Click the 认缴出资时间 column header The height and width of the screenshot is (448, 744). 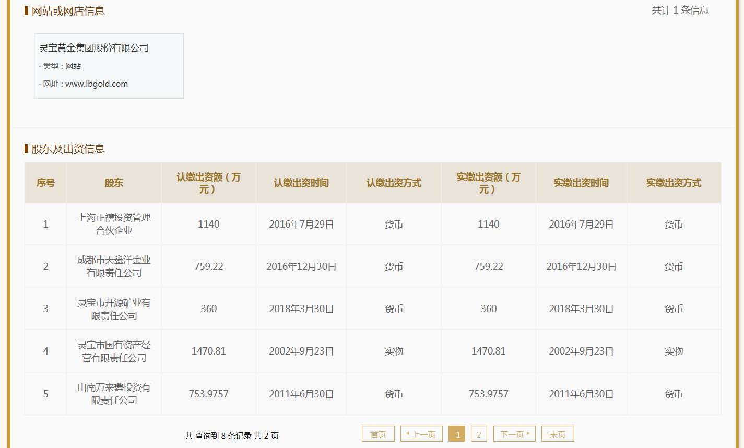click(301, 183)
